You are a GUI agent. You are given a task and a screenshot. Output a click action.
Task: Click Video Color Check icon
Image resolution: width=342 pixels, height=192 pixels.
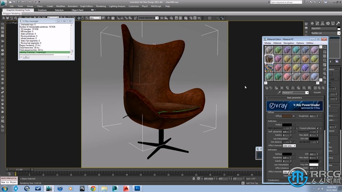click(x=325, y=65)
